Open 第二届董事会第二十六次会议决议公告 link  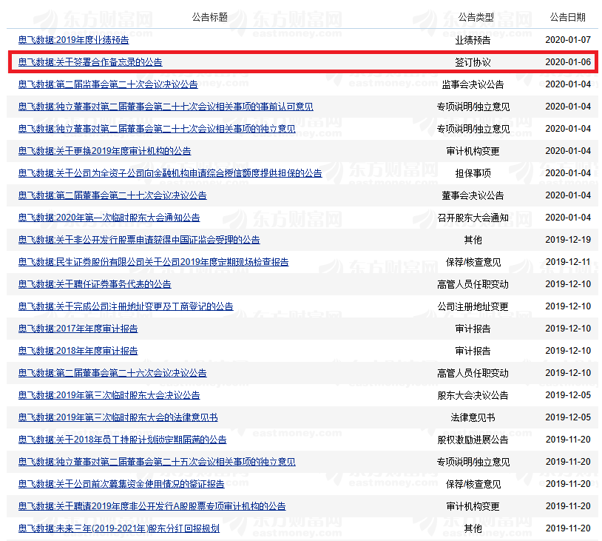[x=112, y=373]
